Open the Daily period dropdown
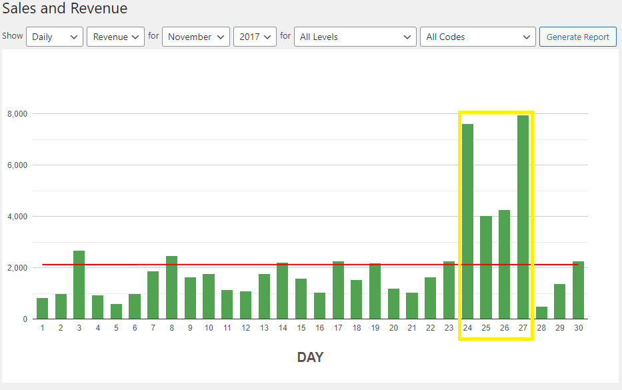 55,37
